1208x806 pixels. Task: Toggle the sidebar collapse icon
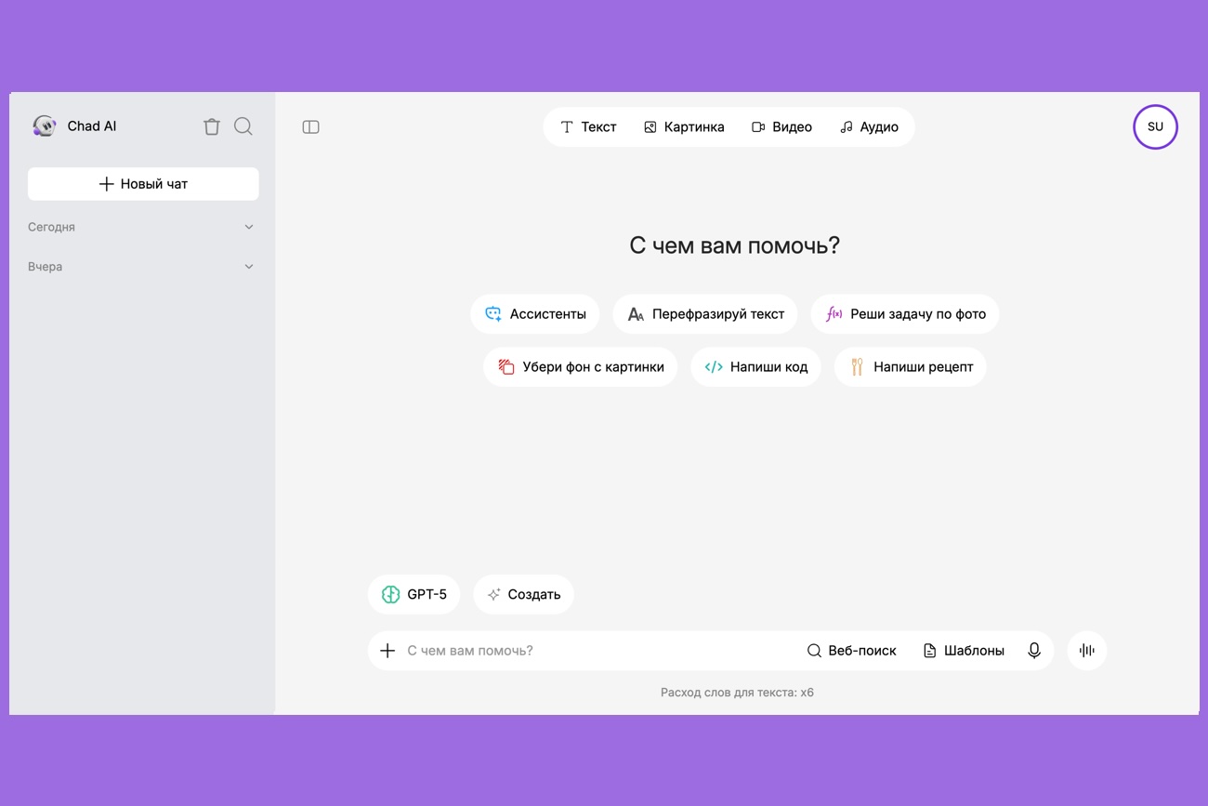(310, 126)
